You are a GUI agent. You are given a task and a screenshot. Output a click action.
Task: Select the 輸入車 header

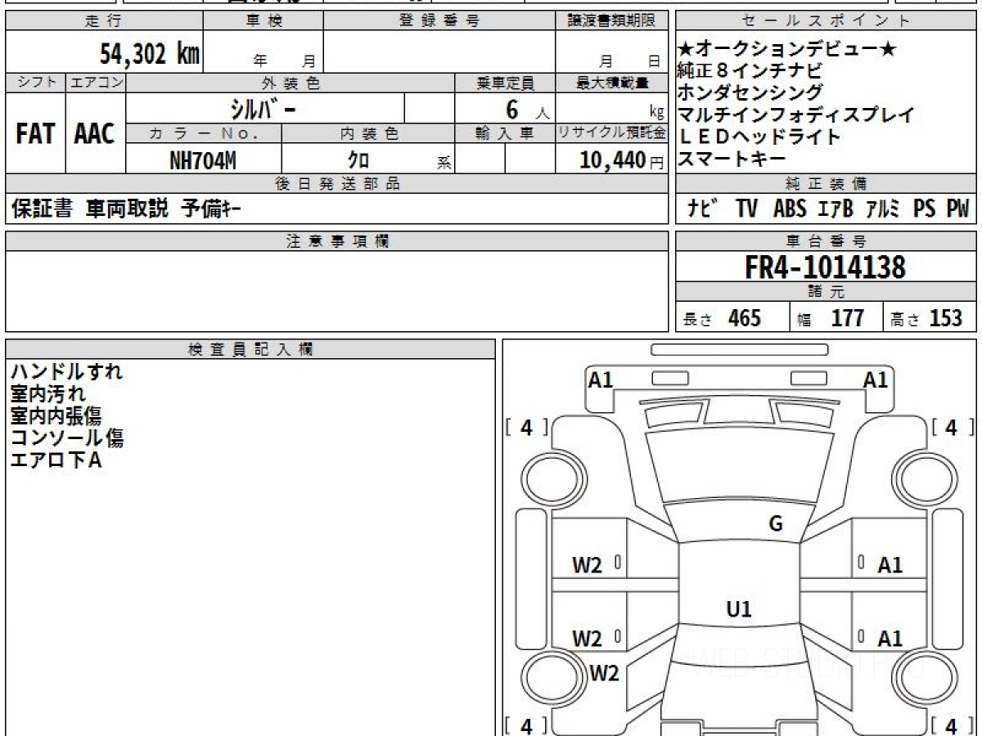coord(505,133)
